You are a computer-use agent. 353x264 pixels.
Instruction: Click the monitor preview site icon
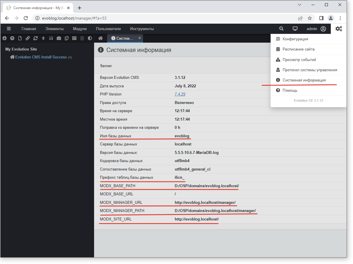pos(295,29)
